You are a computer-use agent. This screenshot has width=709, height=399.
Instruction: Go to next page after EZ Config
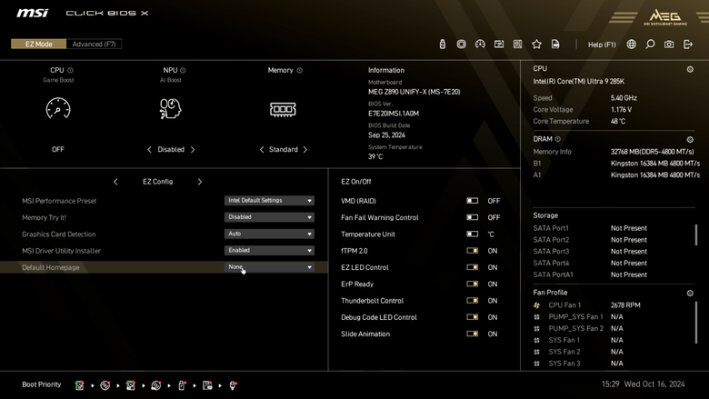click(x=199, y=182)
